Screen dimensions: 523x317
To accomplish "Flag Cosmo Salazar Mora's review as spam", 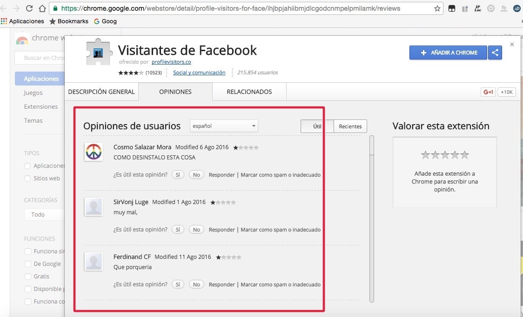I will point(281,175).
